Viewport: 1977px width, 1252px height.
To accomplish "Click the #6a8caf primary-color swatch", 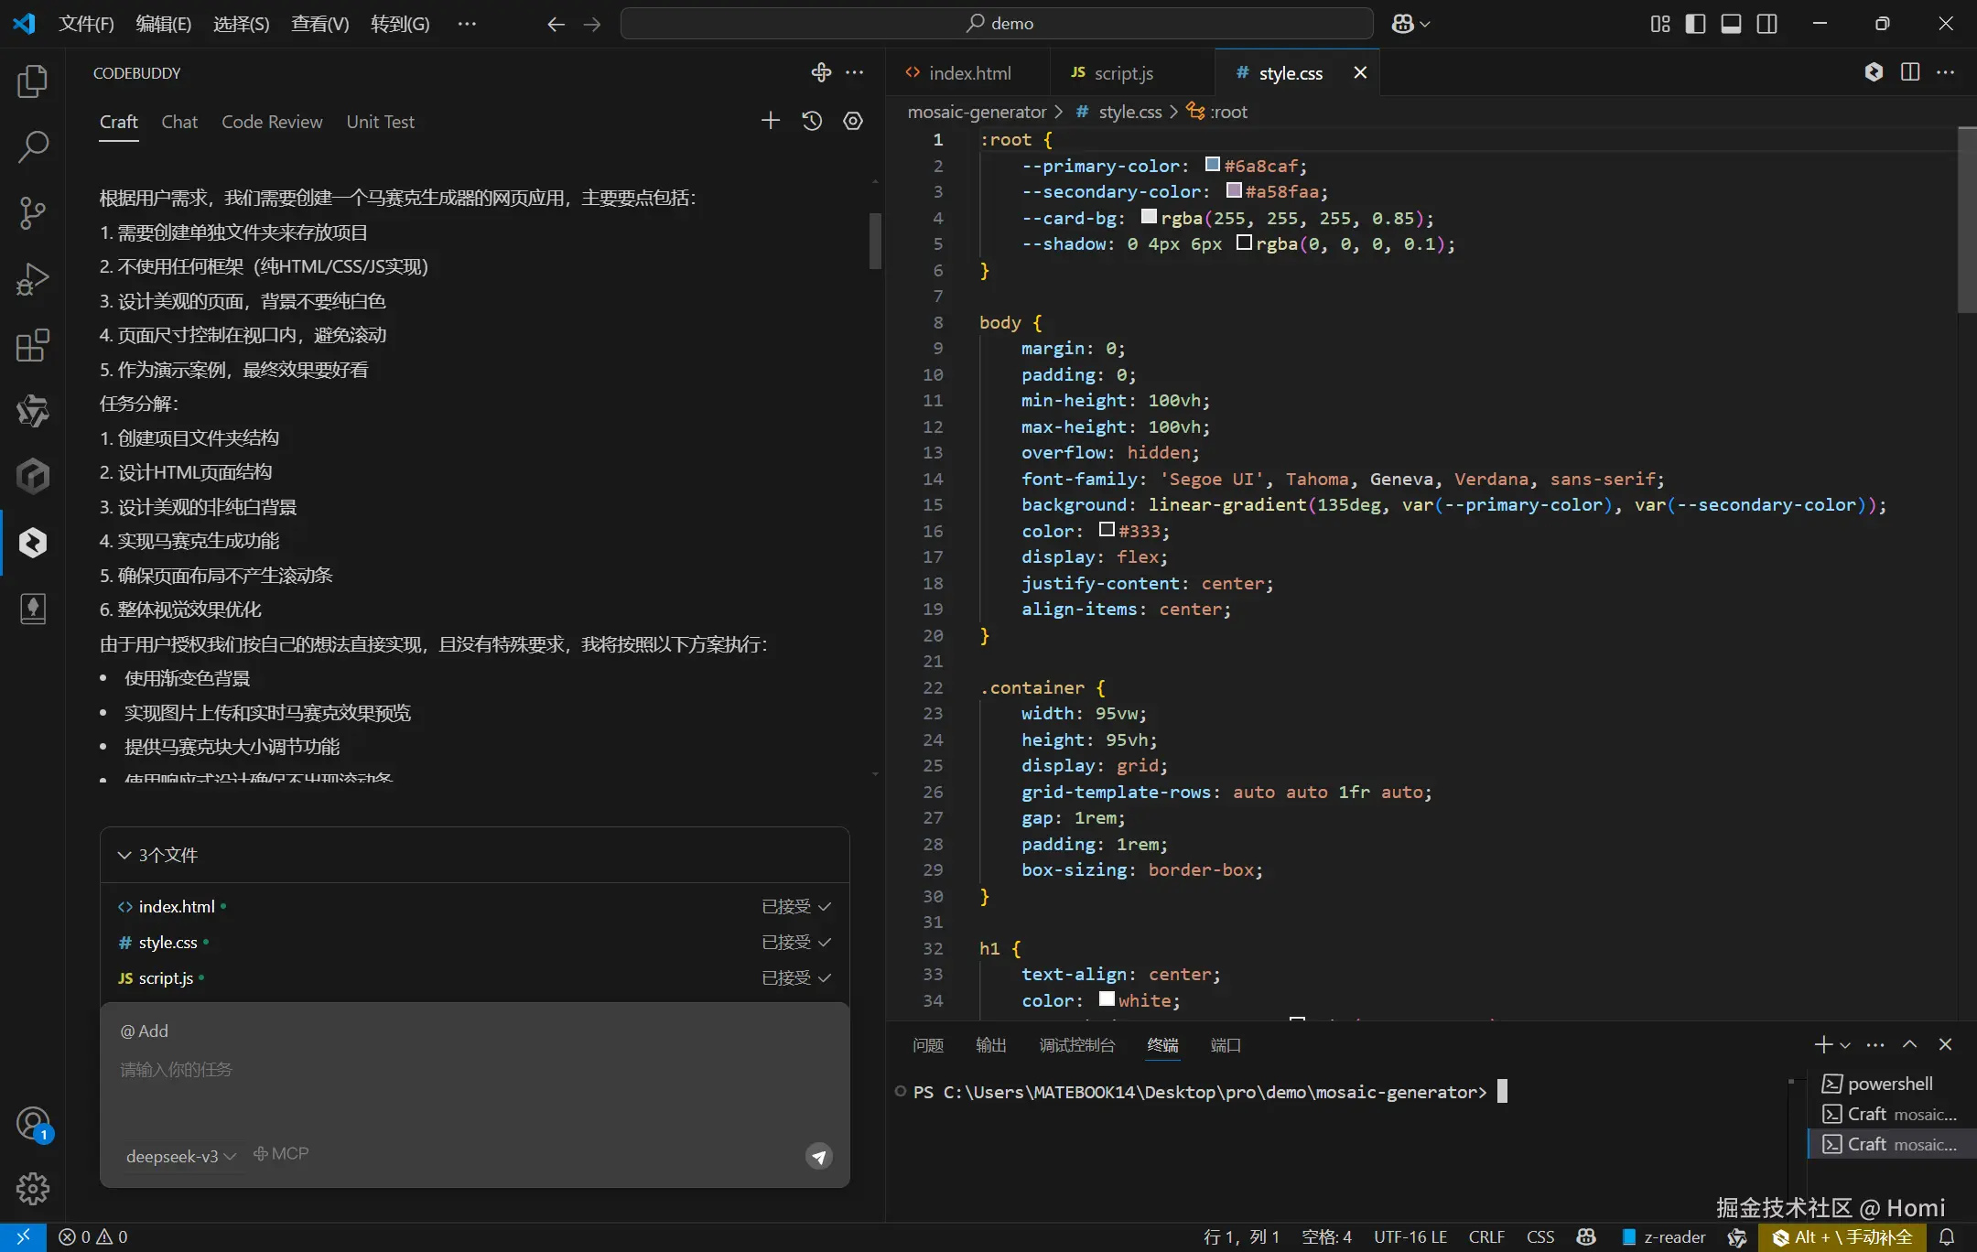I will pyautogui.click(x=1213, y=165).
